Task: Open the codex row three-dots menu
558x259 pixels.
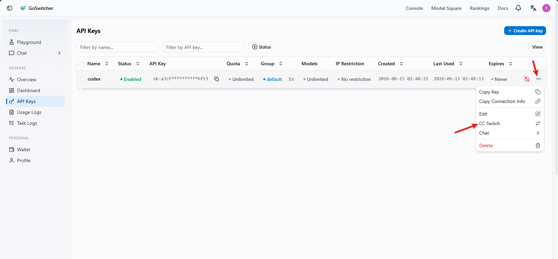Action: coord(538,79)
